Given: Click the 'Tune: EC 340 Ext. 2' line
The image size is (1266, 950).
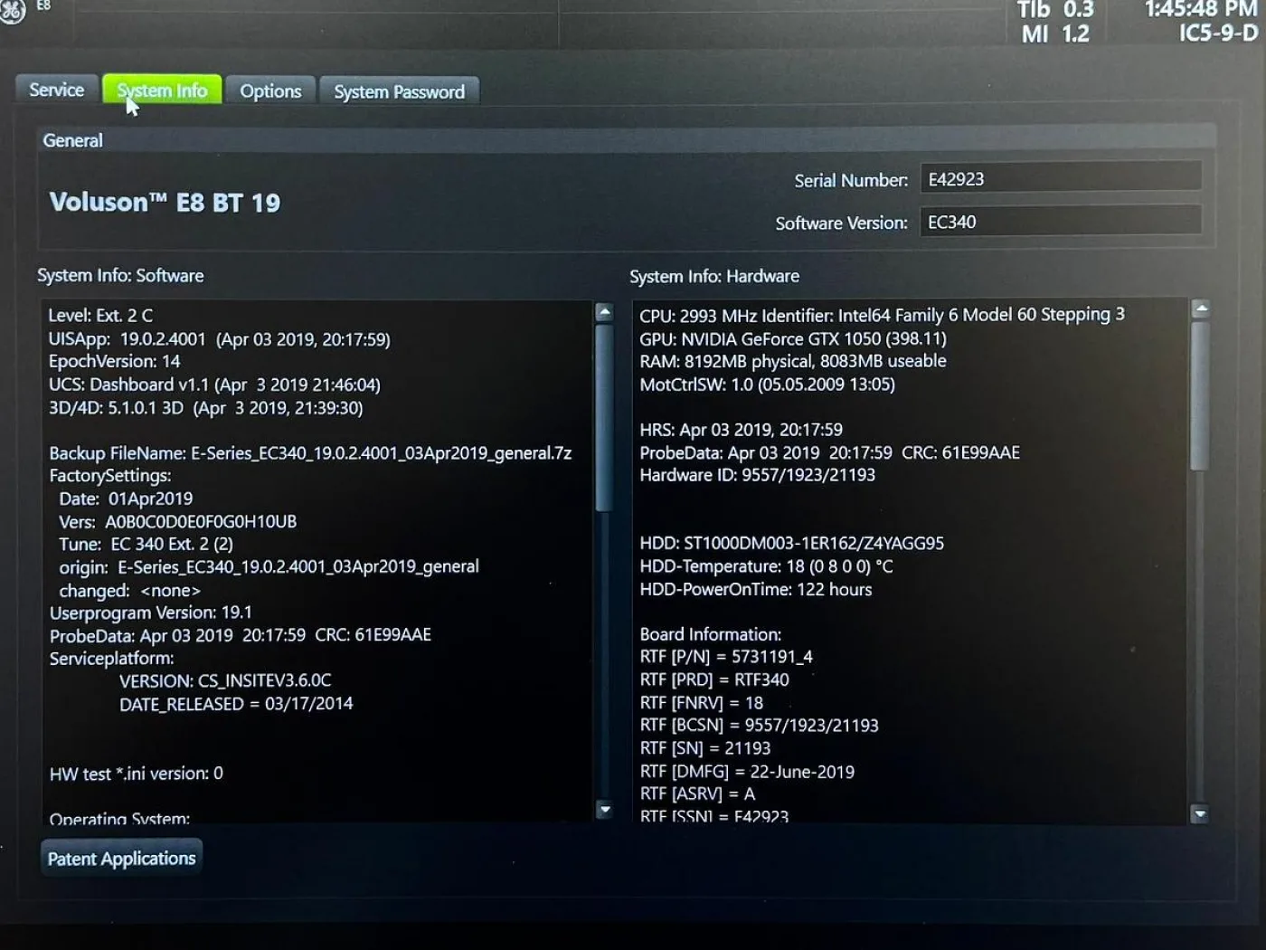Looking at the screenshot, I should click(x=146, y=545).
